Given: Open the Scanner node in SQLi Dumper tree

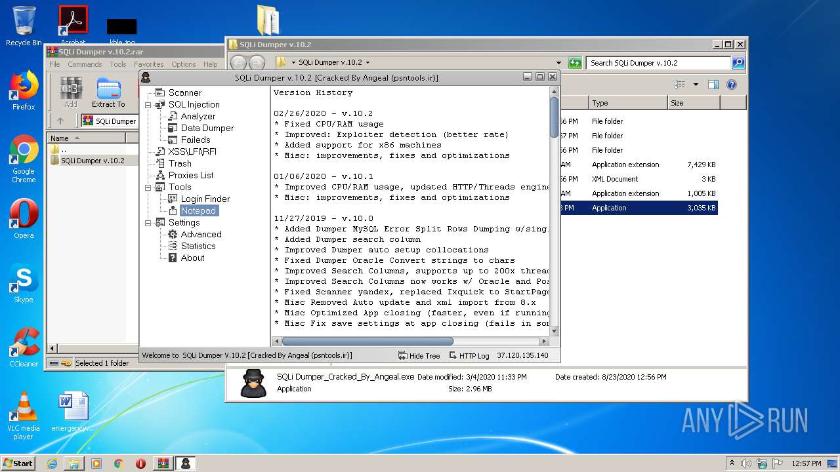Looking at the screenshot, I should click(x=184, y=92).
